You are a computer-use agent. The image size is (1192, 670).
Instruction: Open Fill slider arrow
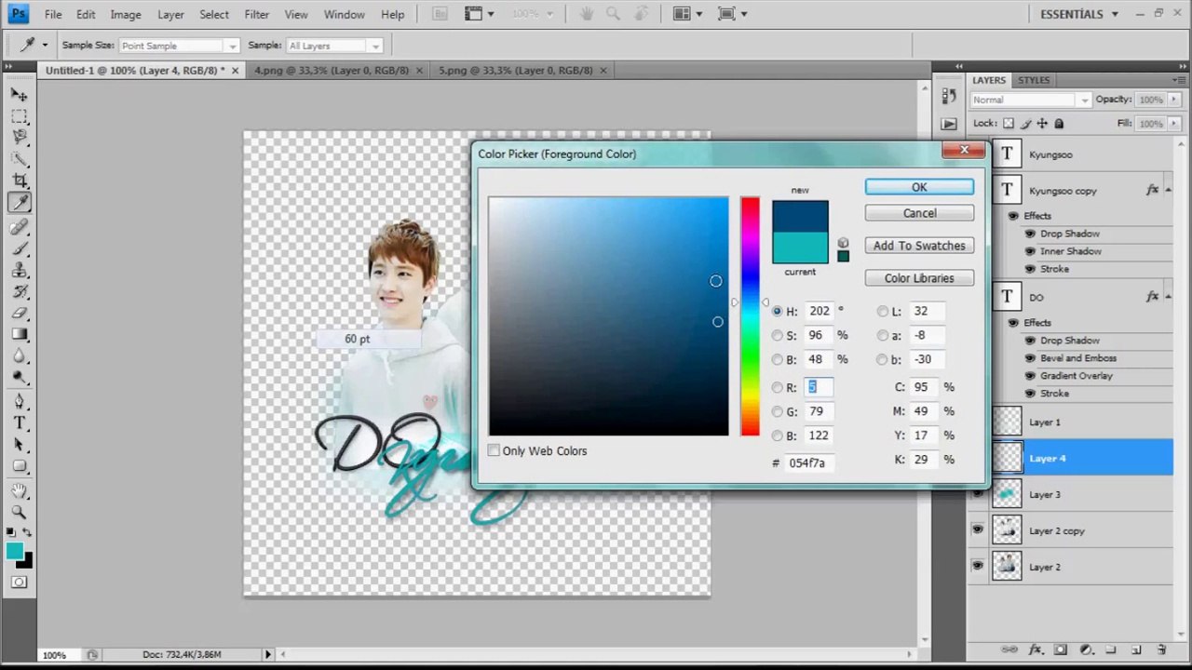coord(1173,124)
